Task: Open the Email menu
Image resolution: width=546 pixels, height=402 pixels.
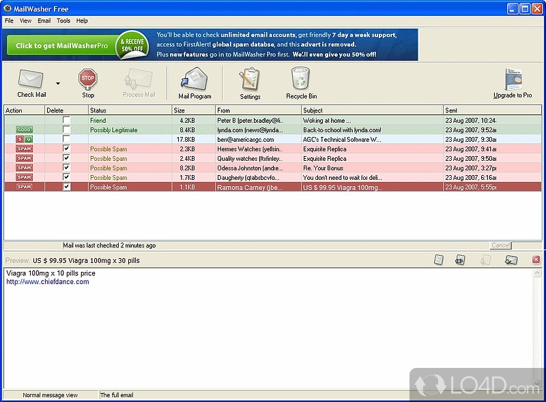Action: [44, 20]
